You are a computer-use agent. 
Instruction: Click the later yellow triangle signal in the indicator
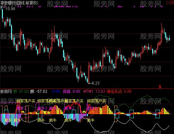(x=84, y=112)
